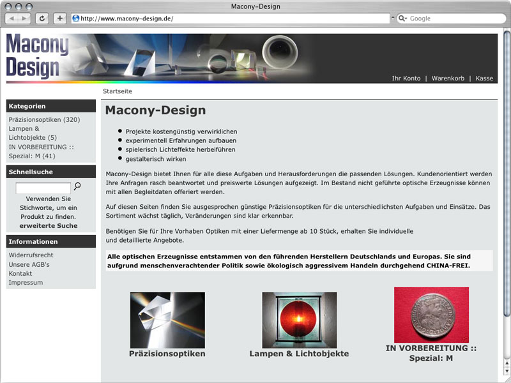
Task: Open the Widerrufsrecht information link
Action: (x=31, y=255)
